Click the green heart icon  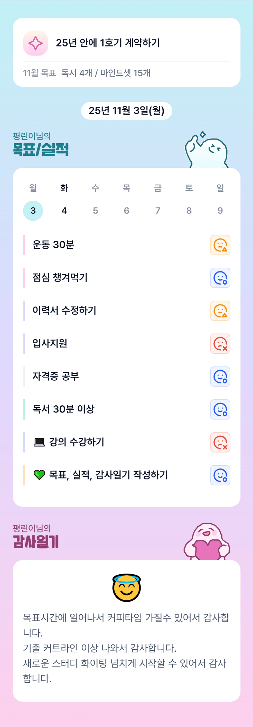[39, 475]
